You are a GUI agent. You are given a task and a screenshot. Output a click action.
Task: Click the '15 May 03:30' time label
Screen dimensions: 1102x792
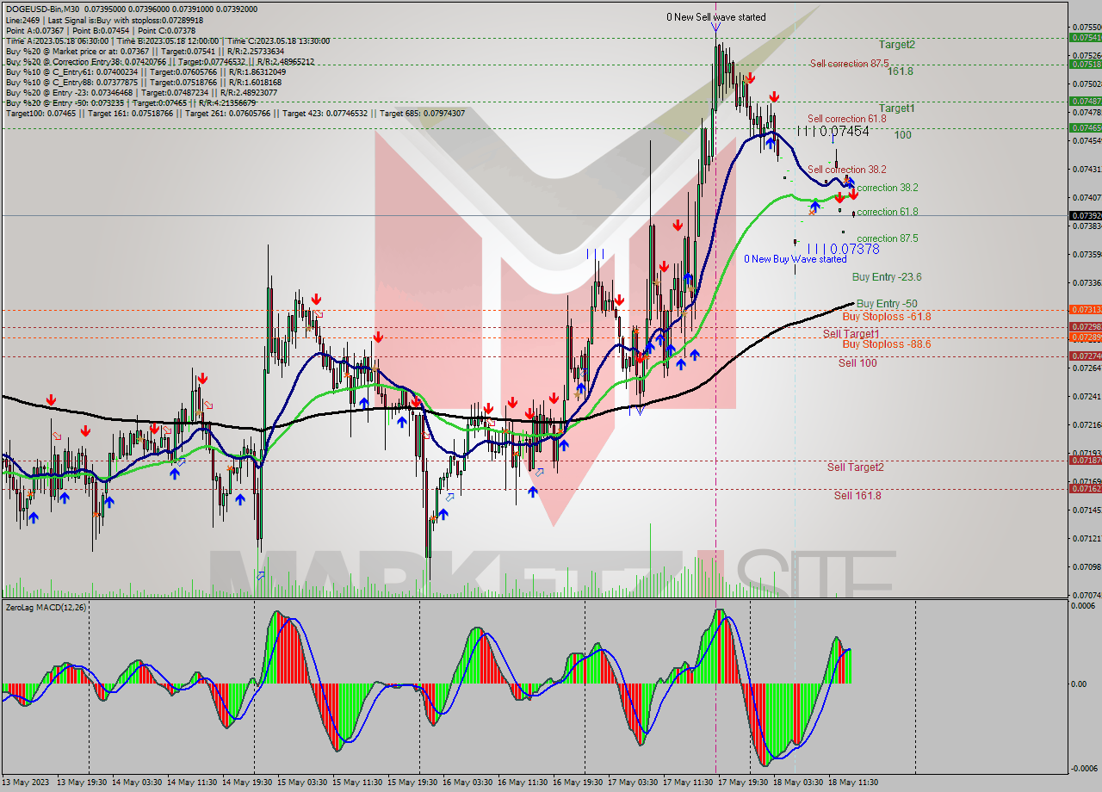pyautogui.click(x=304, y=783)
